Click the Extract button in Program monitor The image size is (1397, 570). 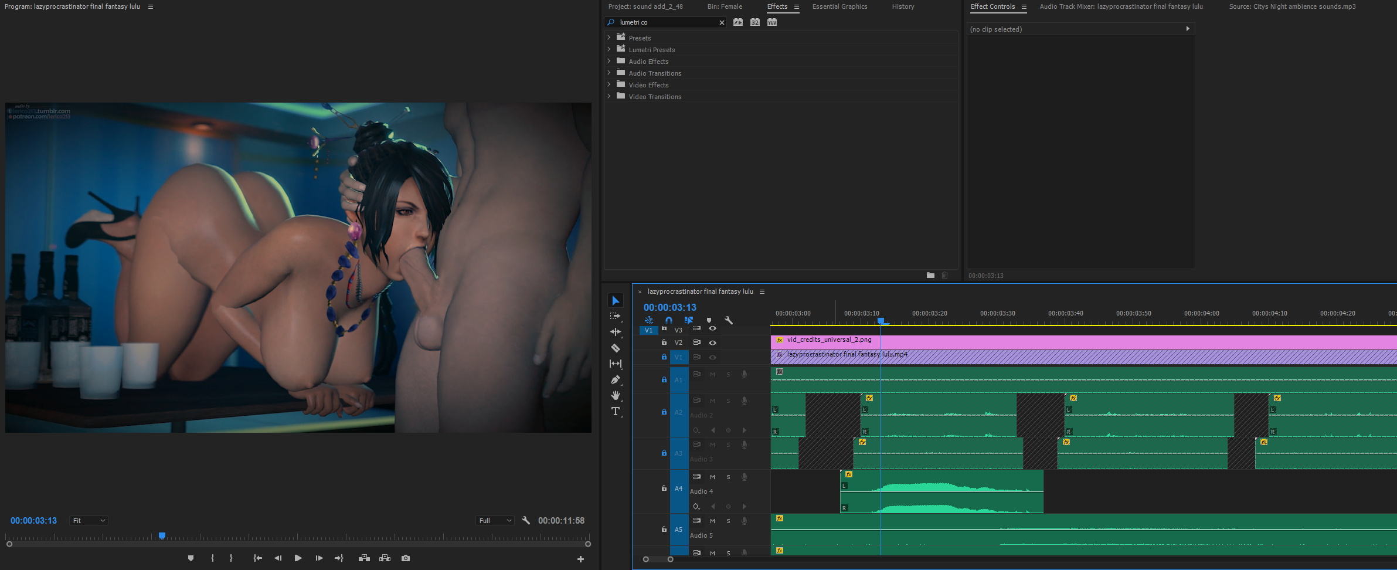point(385,558)
